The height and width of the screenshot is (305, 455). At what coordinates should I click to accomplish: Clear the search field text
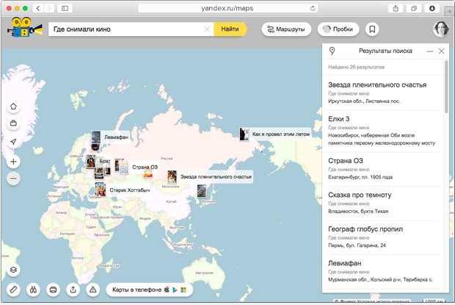(207, 29)
